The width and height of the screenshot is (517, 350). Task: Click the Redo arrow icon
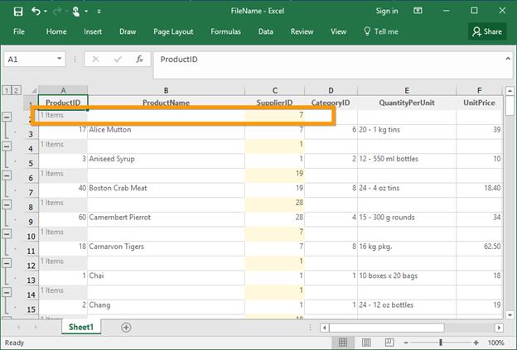56,12
